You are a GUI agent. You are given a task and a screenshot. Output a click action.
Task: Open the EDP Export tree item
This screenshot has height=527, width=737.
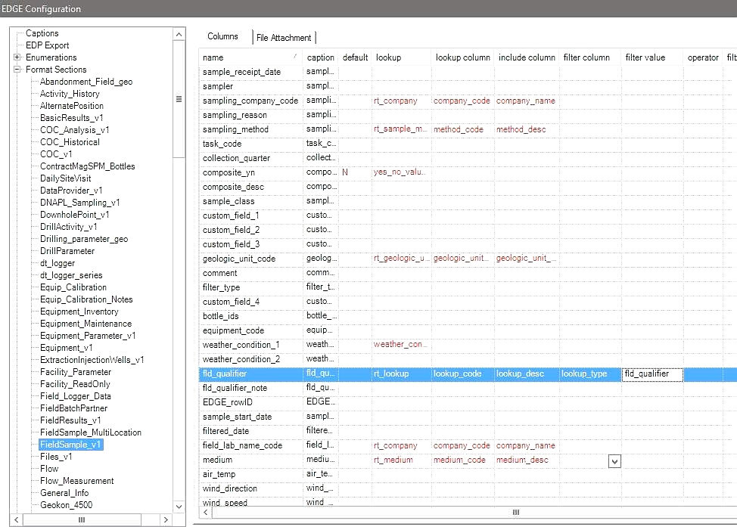click(x=47, y=45)
